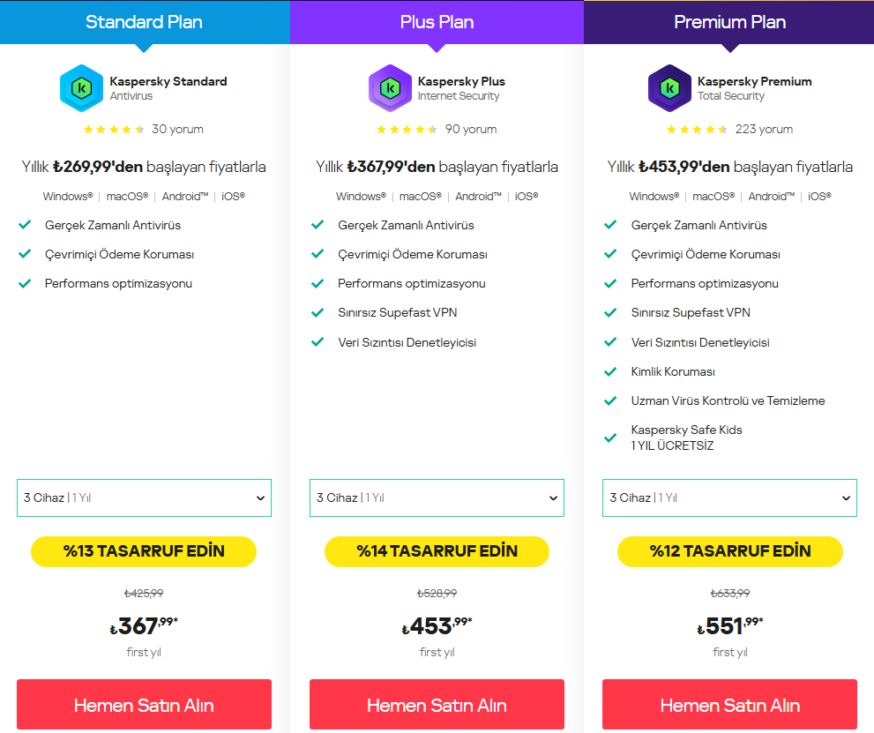The width and height of the screenshot is (874, 733).
Task: Click the %14 TASARRUF EDİN yellow badge
Action: 437,551
